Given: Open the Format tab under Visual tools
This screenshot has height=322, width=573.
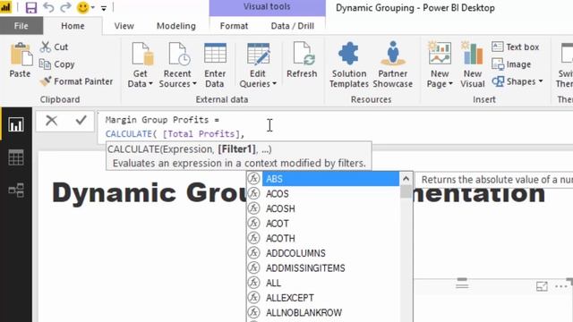Looking at the screenshot, I should point(234,26).
